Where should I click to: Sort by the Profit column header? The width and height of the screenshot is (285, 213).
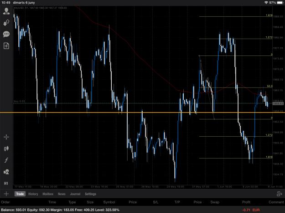(246, 202)
